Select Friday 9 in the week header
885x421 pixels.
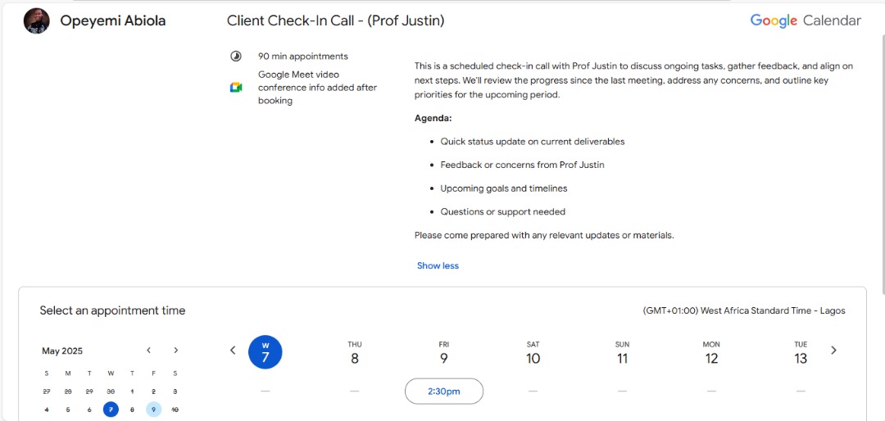(444, 353)
